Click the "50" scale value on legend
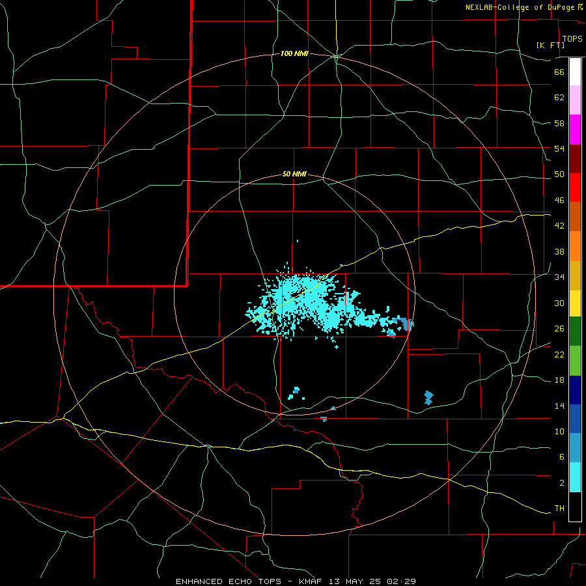Viewport: 586px width, 586px height. tap(559, 174)
